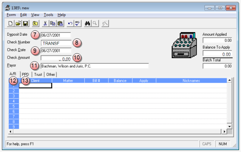The image size is (241, 152).
Task: Click the window title bar app icon
Action: click(8, 8)
